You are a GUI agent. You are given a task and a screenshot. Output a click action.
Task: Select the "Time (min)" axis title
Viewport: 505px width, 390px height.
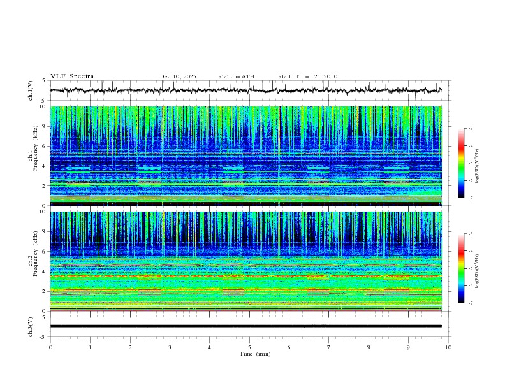click(x=255, y=354)
